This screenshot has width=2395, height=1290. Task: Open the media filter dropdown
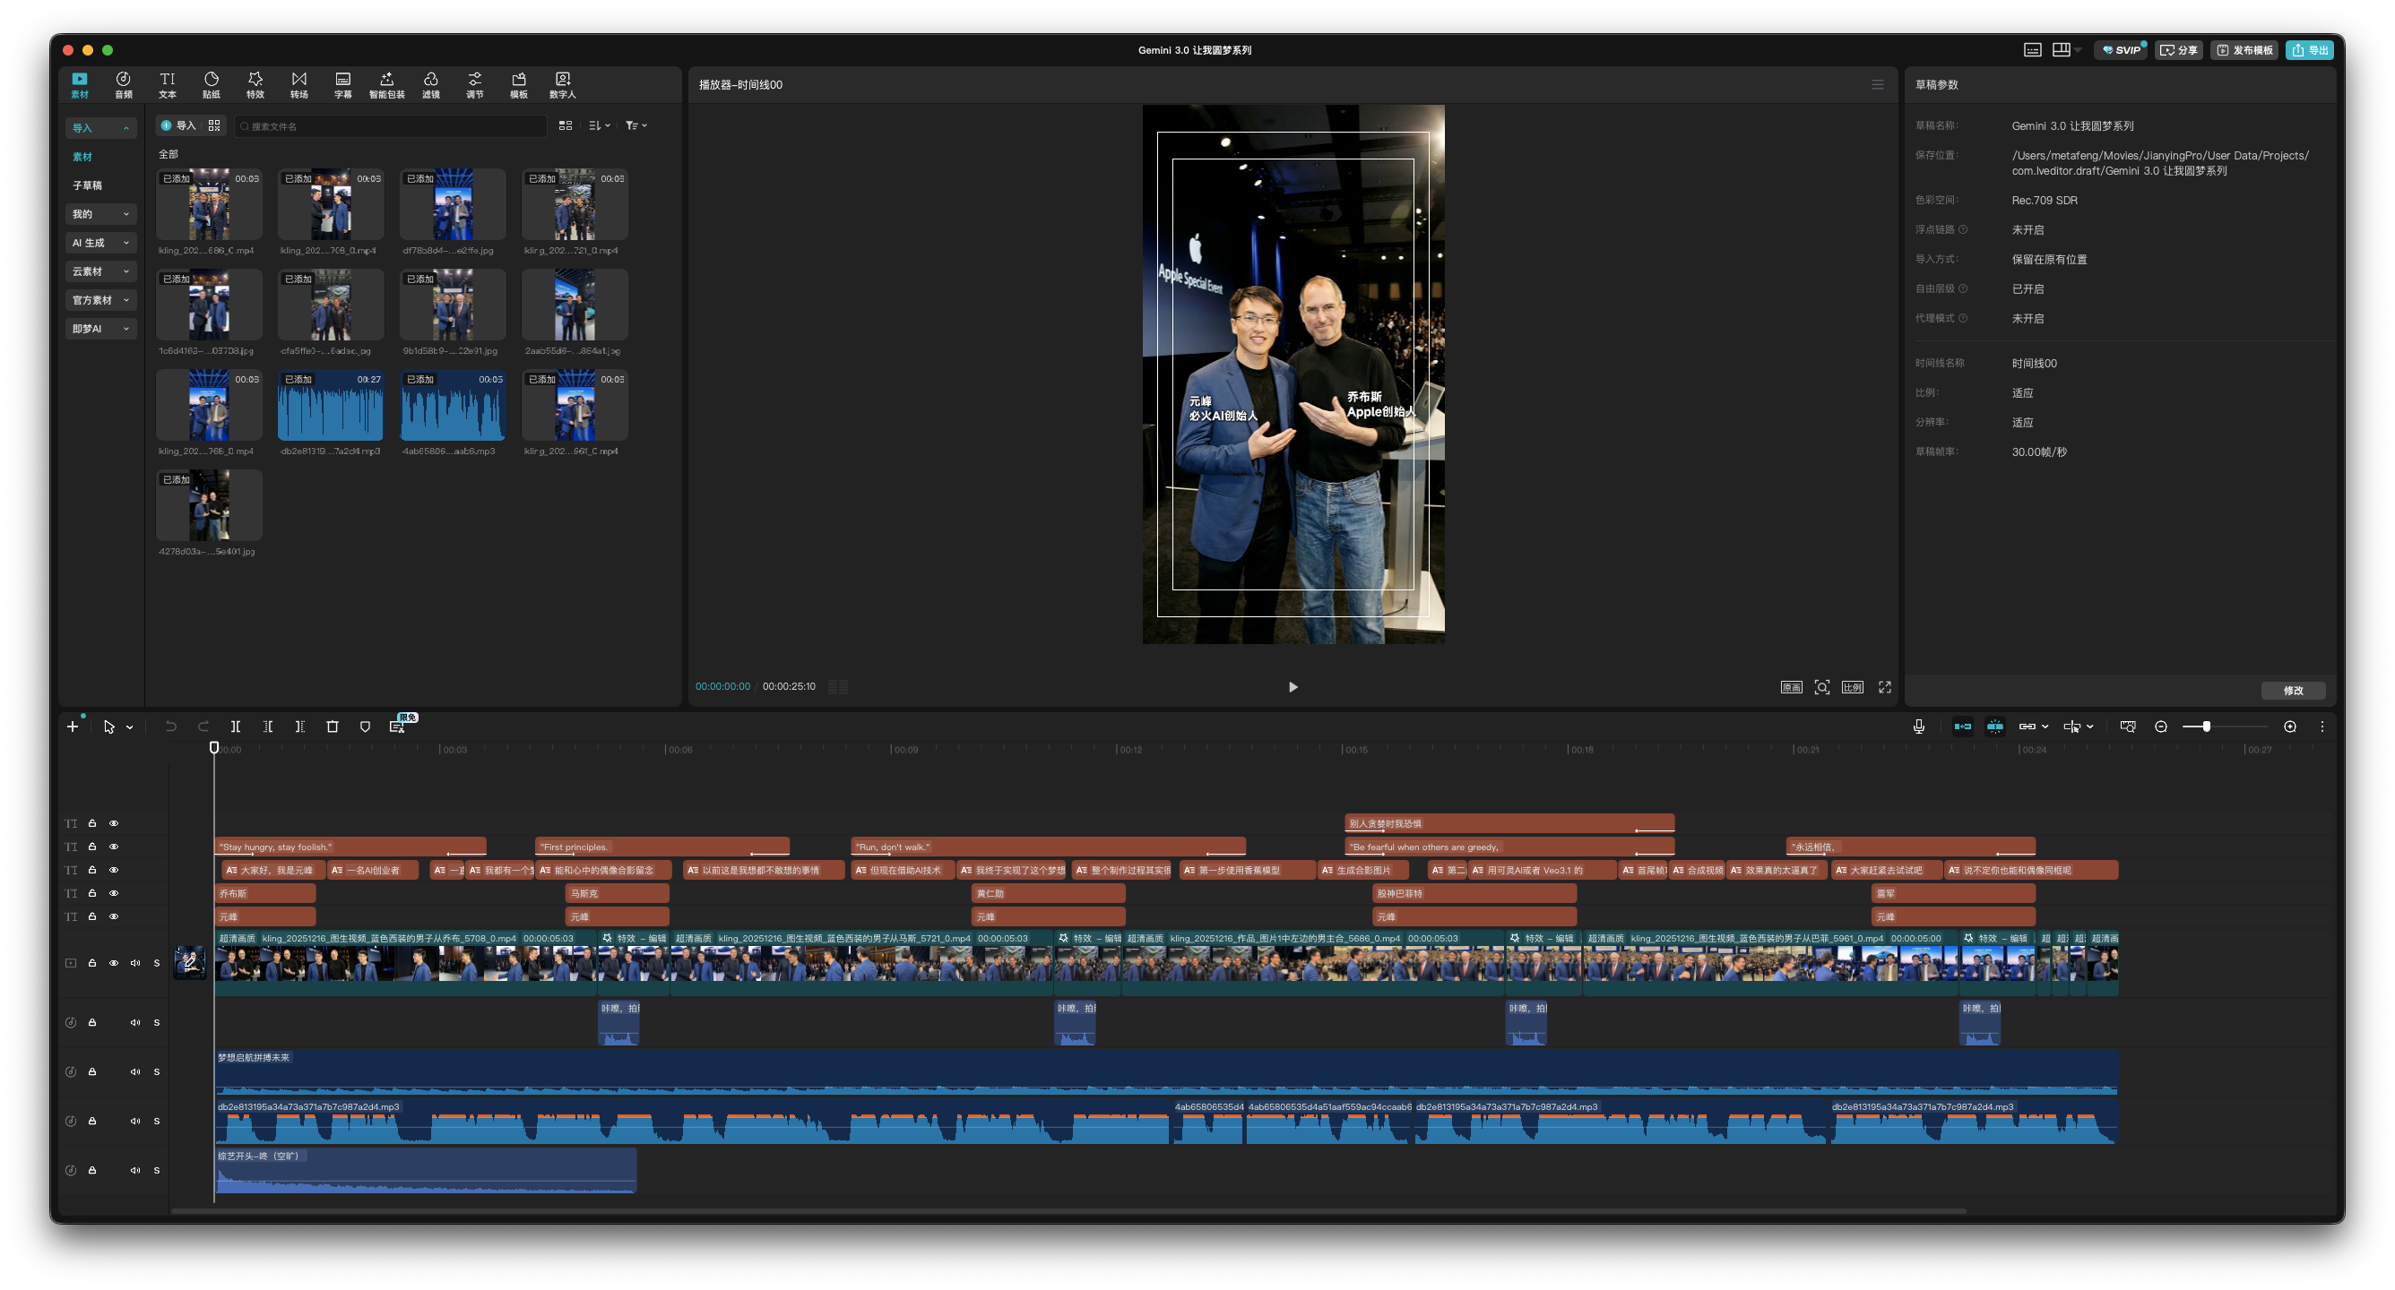pos(635,125)
